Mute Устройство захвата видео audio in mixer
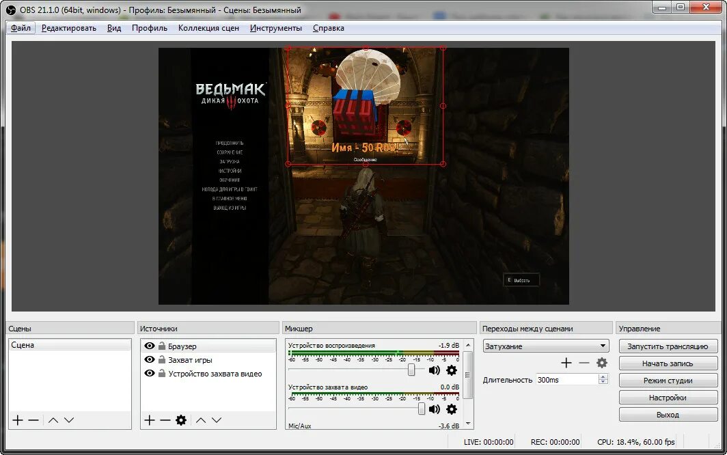The image size is (727, 455). pyautogui.click(x=435, y=409)
